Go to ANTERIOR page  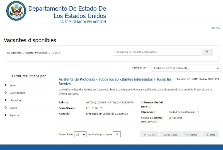click(x=170, y=135)
